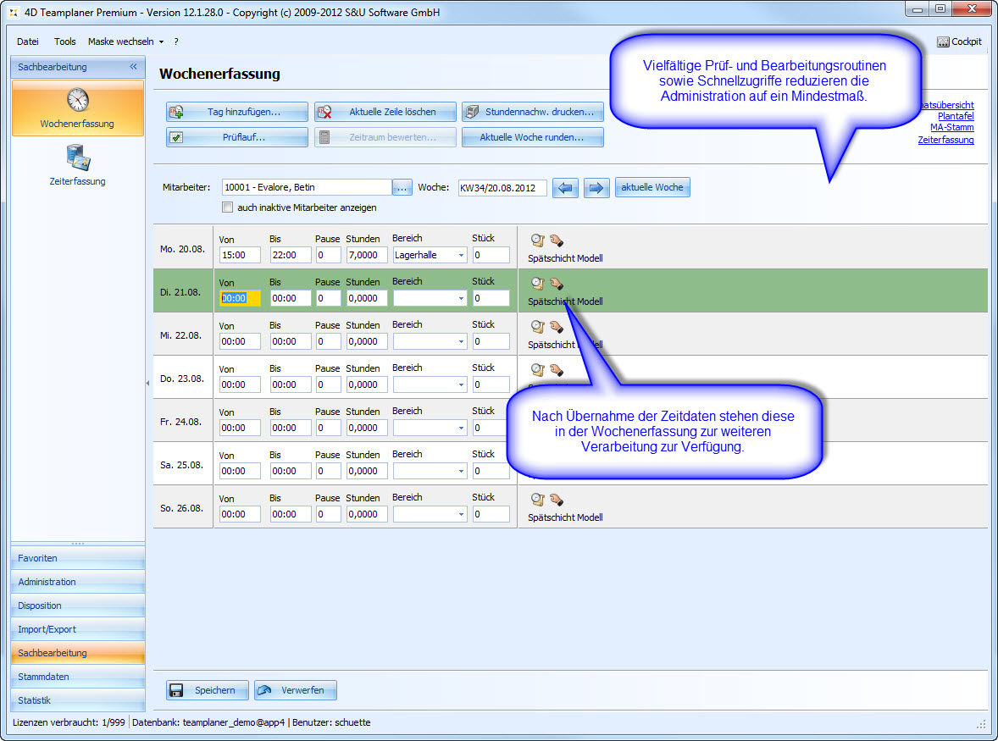Open Wochenerfassung clock icon in sidebar
The width and height of the screenshot is (998, 741).
click(x=77, y=100)
